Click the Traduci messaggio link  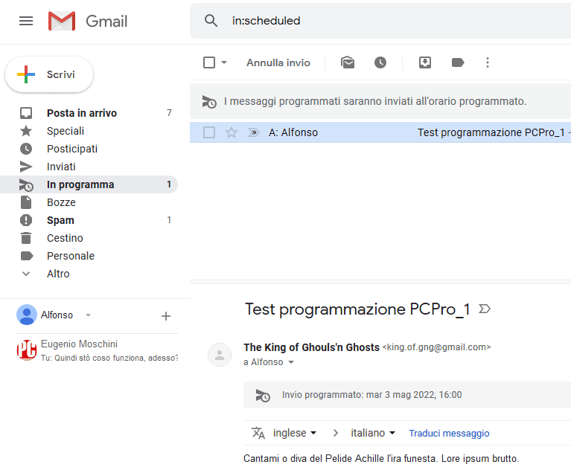(x=449, y=433)
